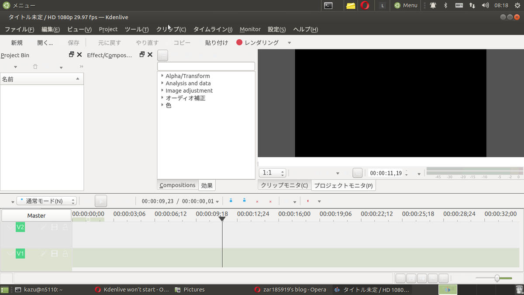The image size is (524, 295).
Task: Open the 設定(S) menu
Action: point(277,29)
